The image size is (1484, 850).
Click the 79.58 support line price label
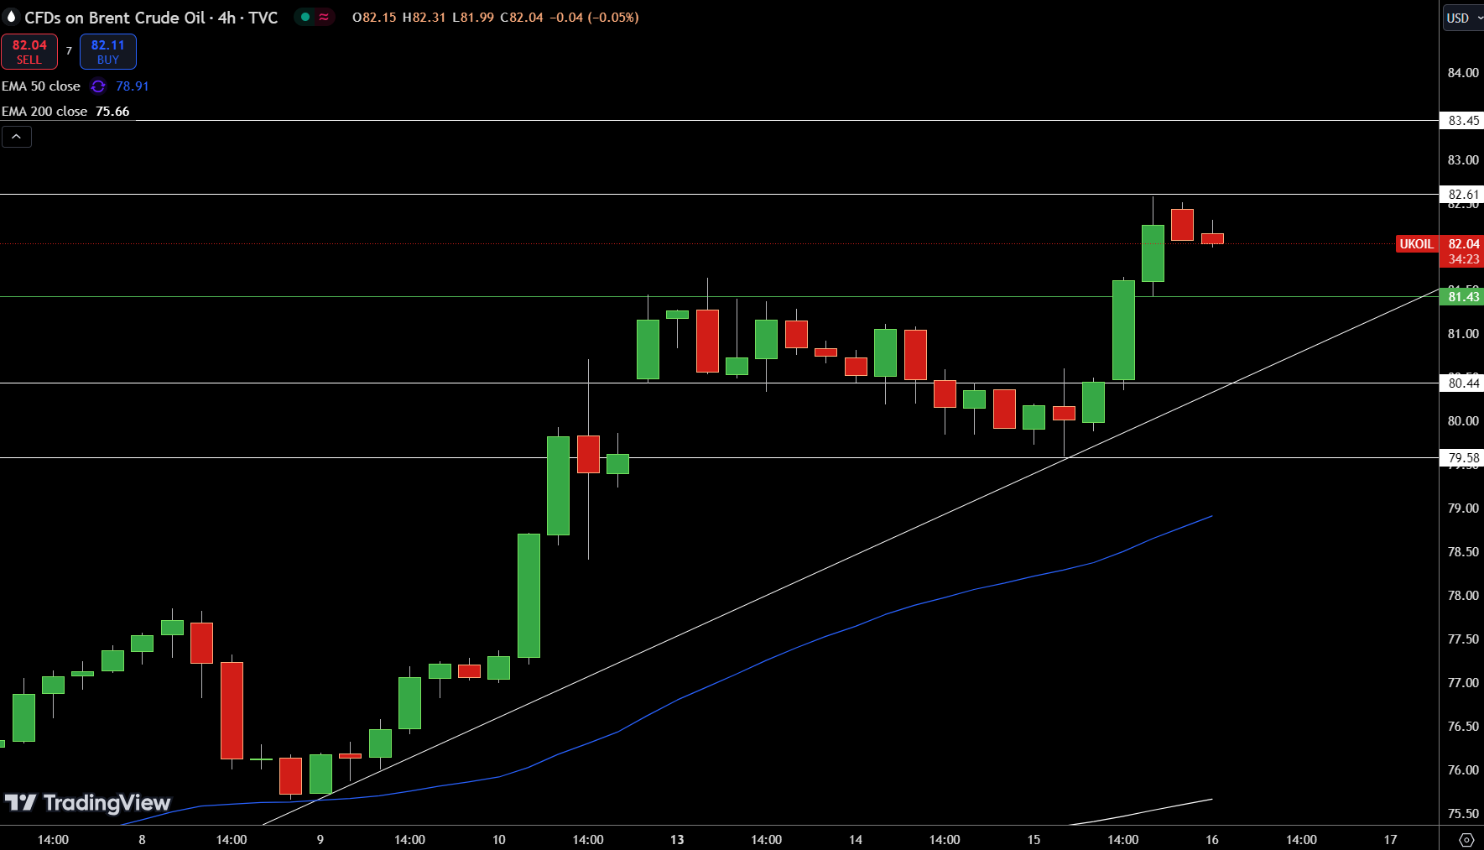click(1463, 458)
